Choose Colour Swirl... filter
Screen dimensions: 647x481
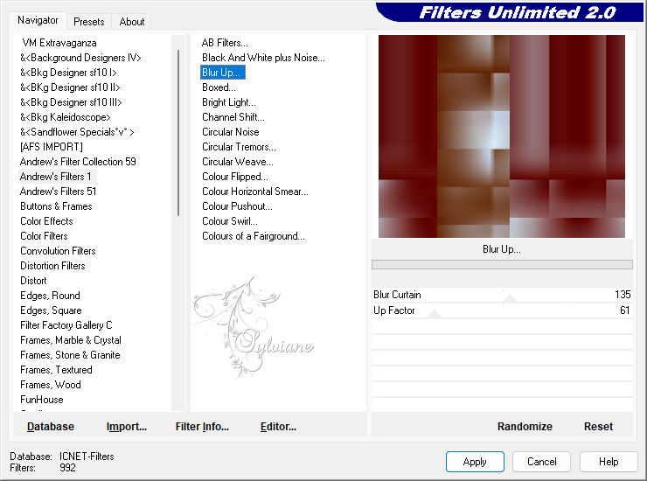[x=230, y=221]
